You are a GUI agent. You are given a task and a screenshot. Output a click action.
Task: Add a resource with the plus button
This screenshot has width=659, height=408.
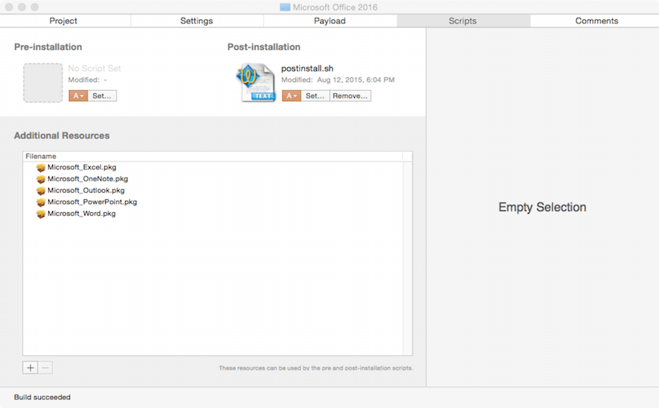31,368
